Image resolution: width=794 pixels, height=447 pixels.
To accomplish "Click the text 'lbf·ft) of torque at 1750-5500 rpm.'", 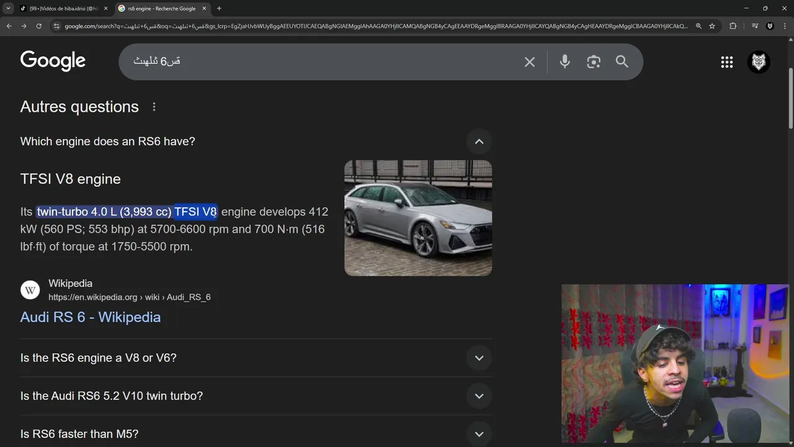I will pyautogui.click(x=107, y=246).
